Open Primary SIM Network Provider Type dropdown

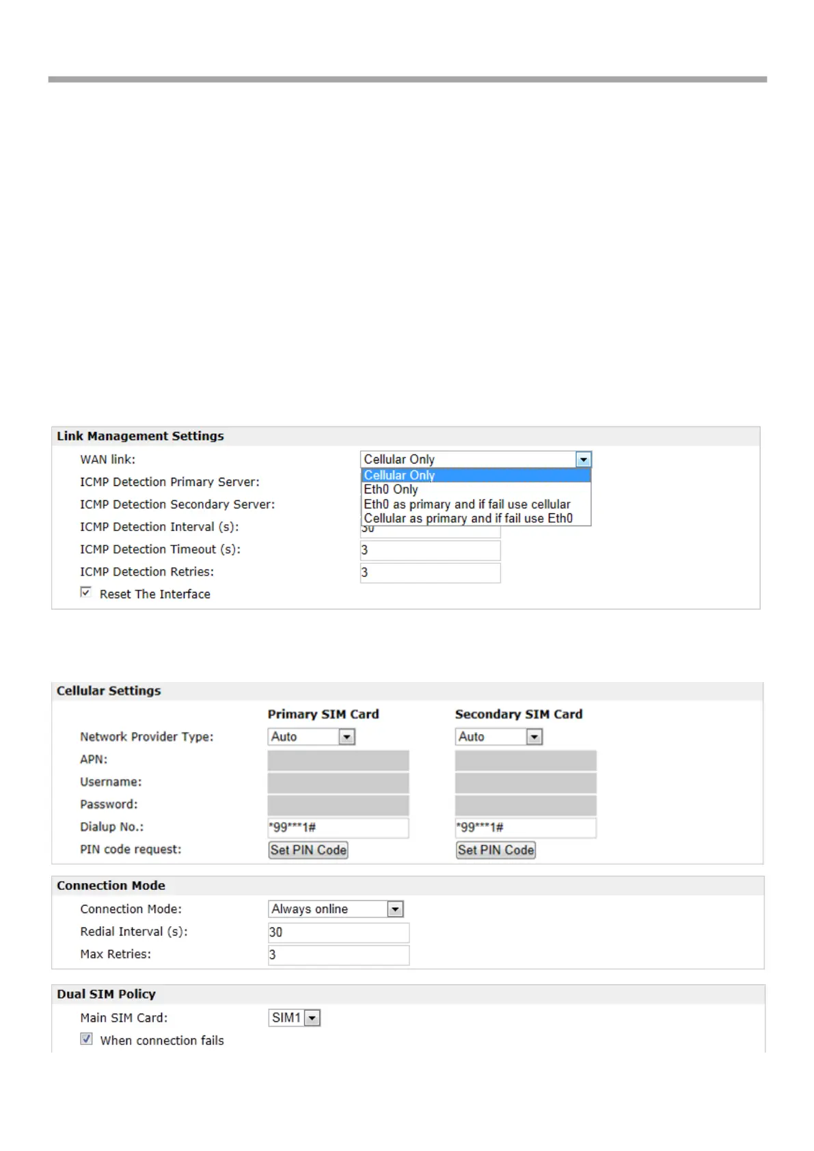(x=311, y=737)
